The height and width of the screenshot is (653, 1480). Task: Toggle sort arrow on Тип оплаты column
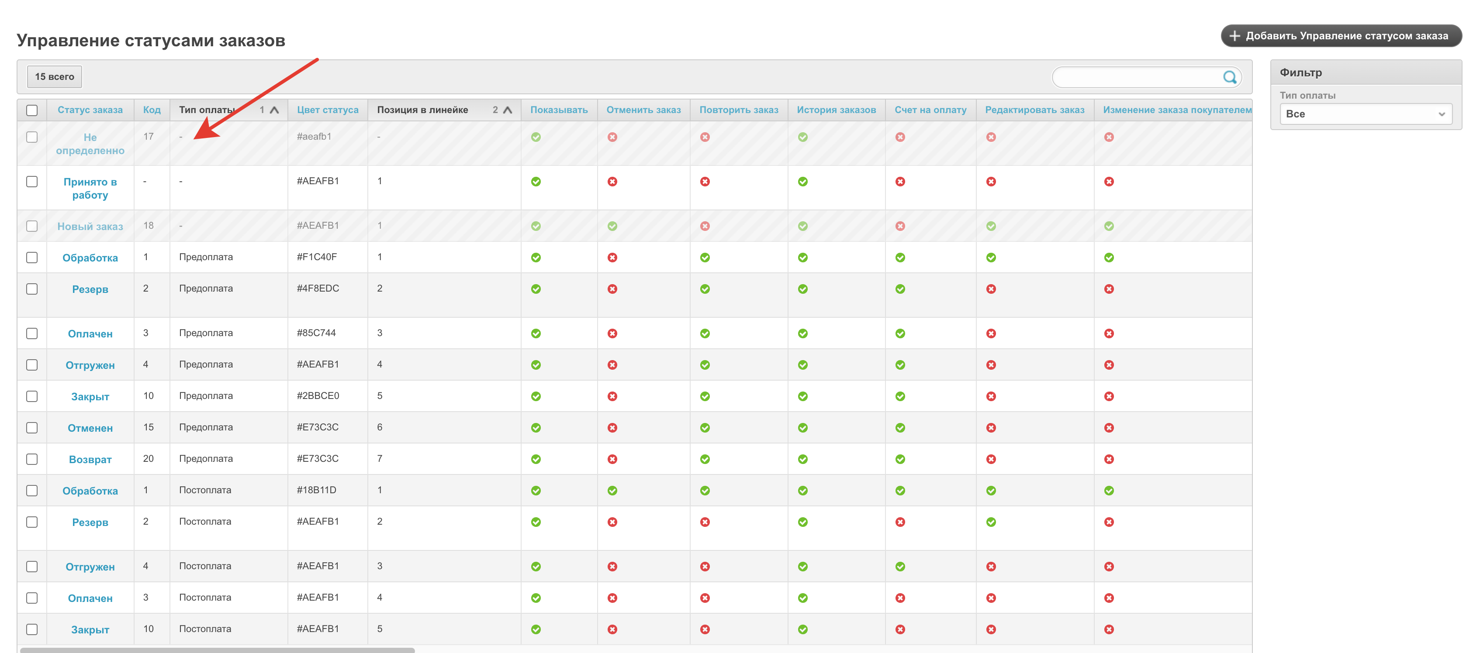pos(275,110)
